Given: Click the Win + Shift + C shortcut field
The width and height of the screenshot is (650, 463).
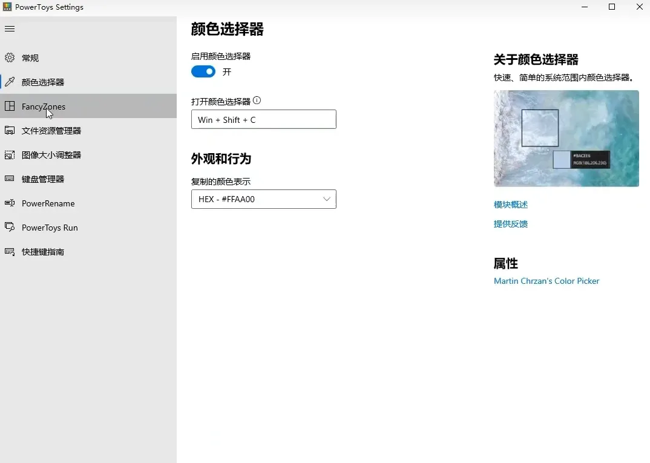Looking at the screenshot, I should 264,119.
